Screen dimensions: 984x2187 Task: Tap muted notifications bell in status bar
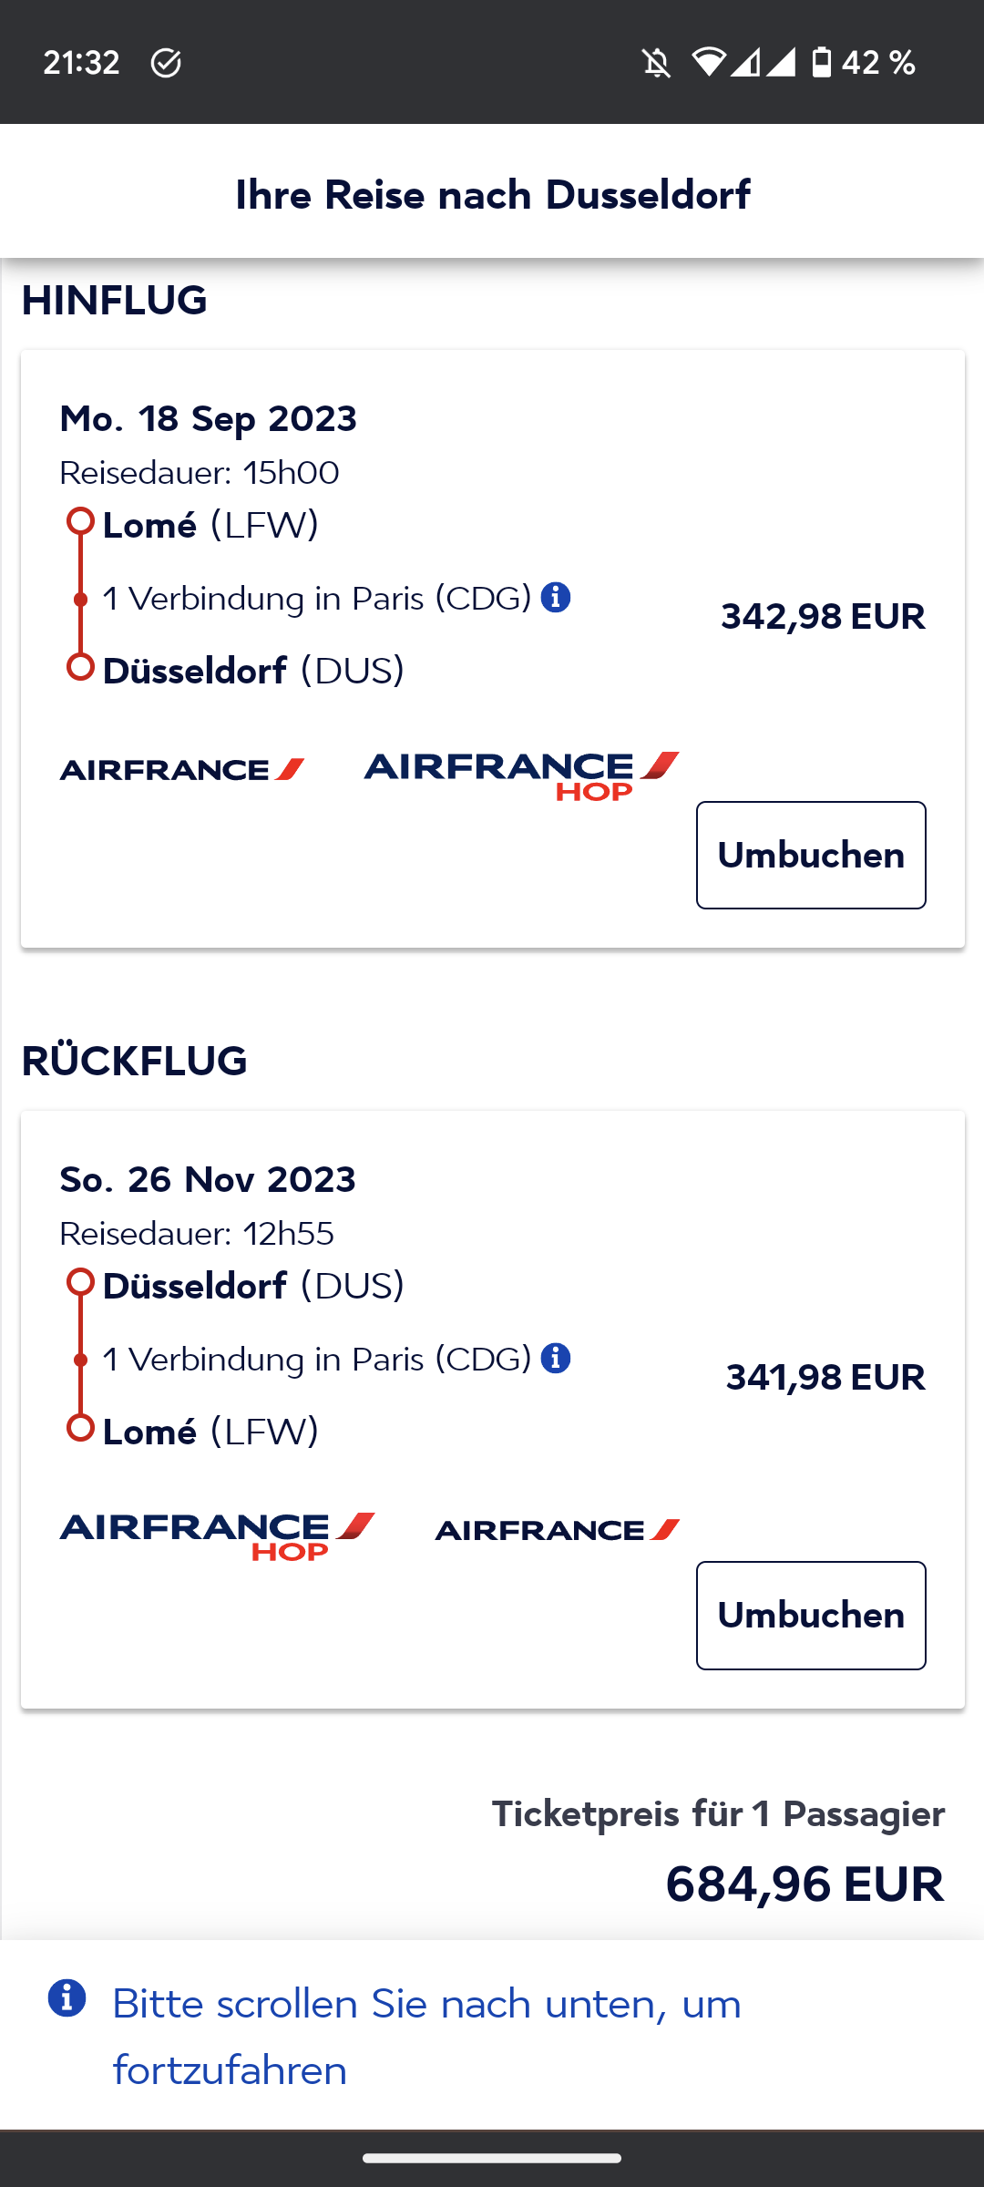656,63
